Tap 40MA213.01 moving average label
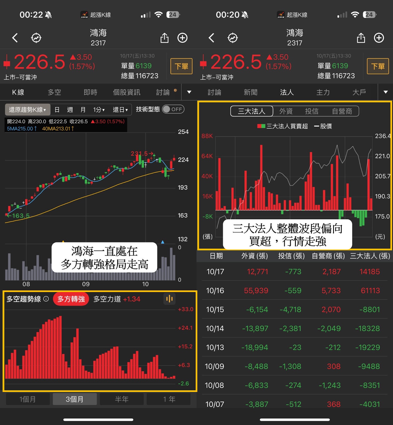The width and height of the screenshot is (393, 425). tap(58, 129)
